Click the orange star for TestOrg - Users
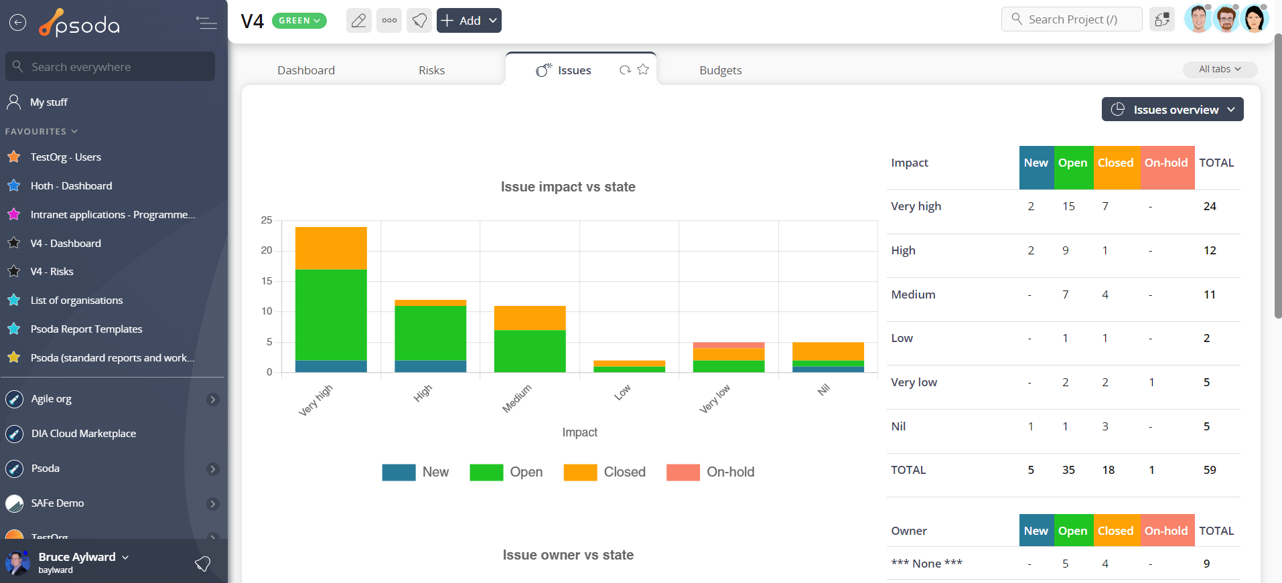Image resolution: width=1282 pixels, height=583 pixels. pos(13,157)
